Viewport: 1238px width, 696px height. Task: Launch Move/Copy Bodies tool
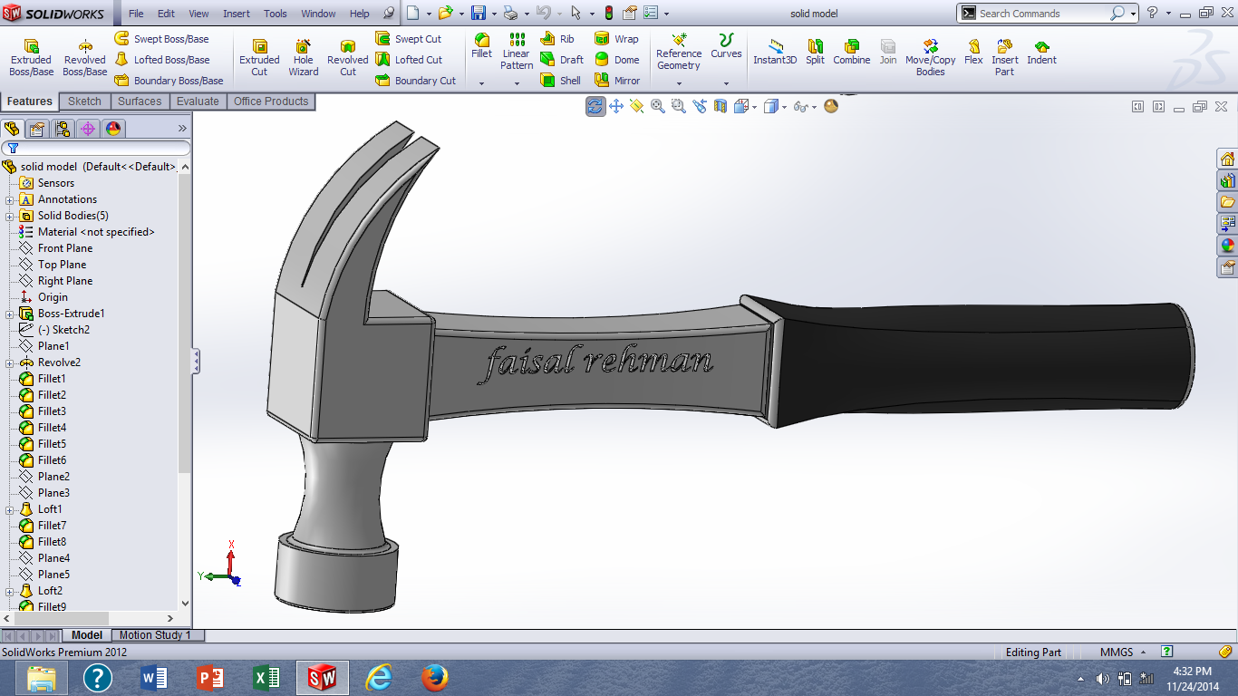click(931, 56)
